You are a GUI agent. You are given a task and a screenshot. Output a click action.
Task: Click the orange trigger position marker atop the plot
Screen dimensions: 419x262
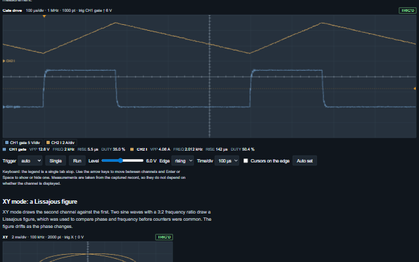click(45, 16)
